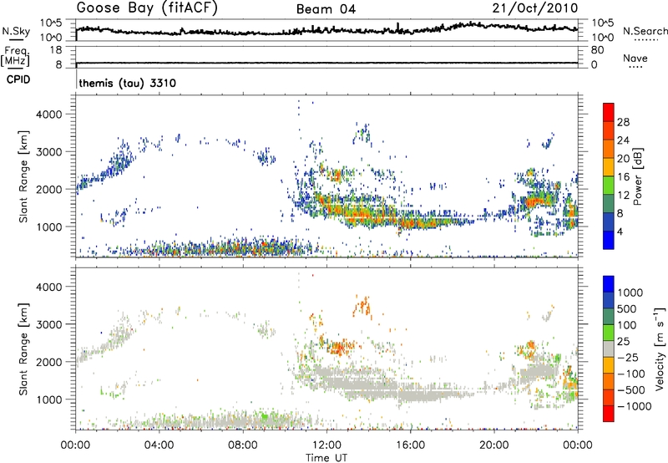Click the '80' Nave axis value
Viewport: 668px width, 463px height.
597,50
